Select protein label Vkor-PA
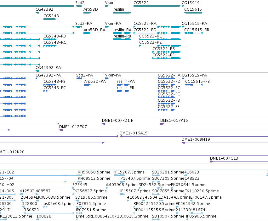268x221 pixels. [x=113, y=75]
